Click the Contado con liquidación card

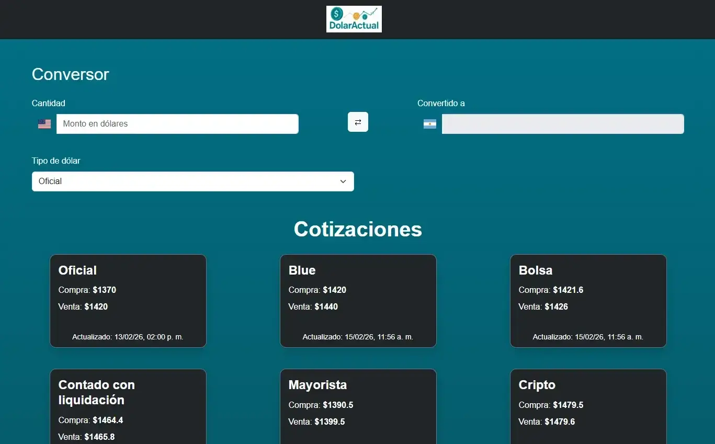[128, 408]
